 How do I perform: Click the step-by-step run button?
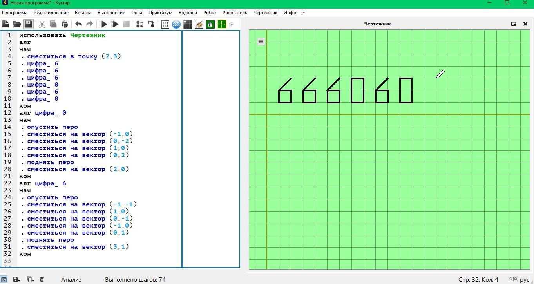tap(115, 24)
